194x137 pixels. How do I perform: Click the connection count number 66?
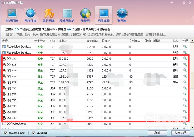(69, 29)
